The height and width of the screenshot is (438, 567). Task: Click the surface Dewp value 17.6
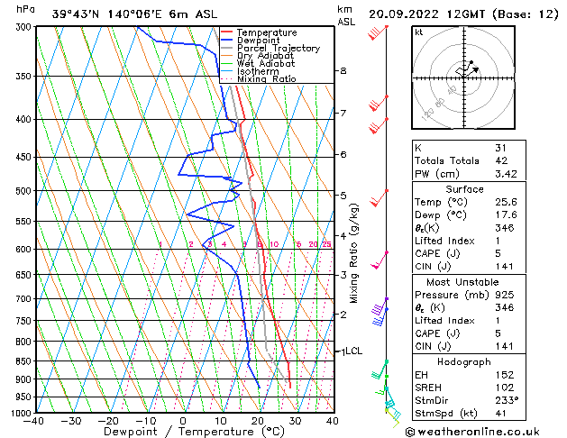(506, 215)
